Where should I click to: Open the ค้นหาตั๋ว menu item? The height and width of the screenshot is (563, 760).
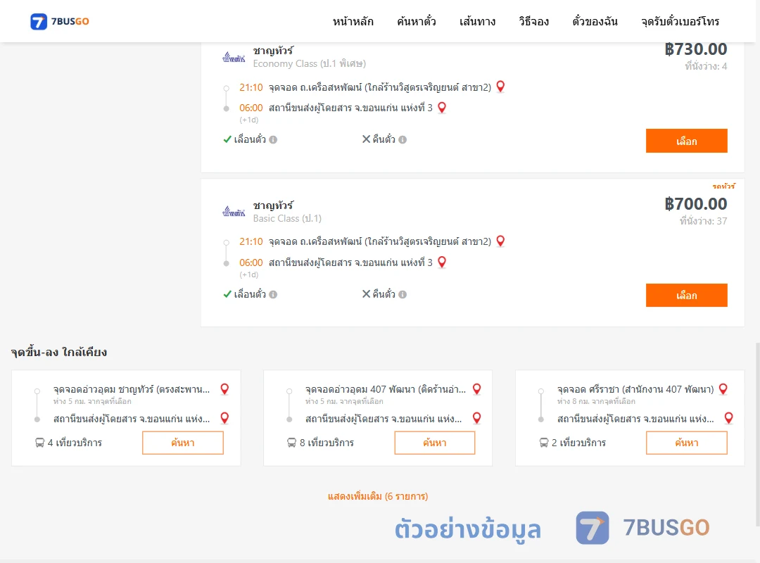[417, 21]
